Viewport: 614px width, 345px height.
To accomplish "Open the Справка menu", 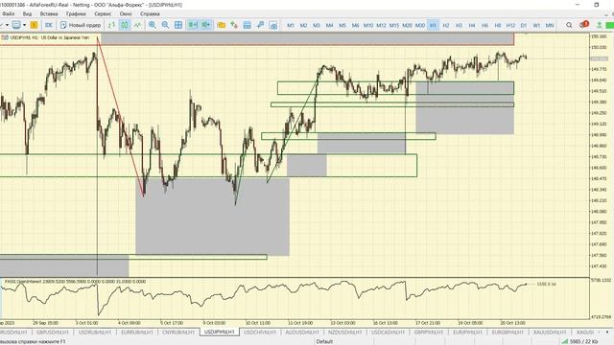I will pyautogui.click(x=150, y=13).
